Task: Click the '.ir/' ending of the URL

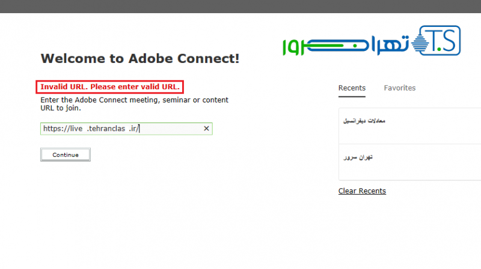Action: pyautogui.click(x=133, y=128)
